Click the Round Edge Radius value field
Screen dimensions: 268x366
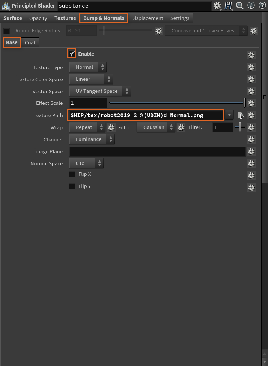81,30
